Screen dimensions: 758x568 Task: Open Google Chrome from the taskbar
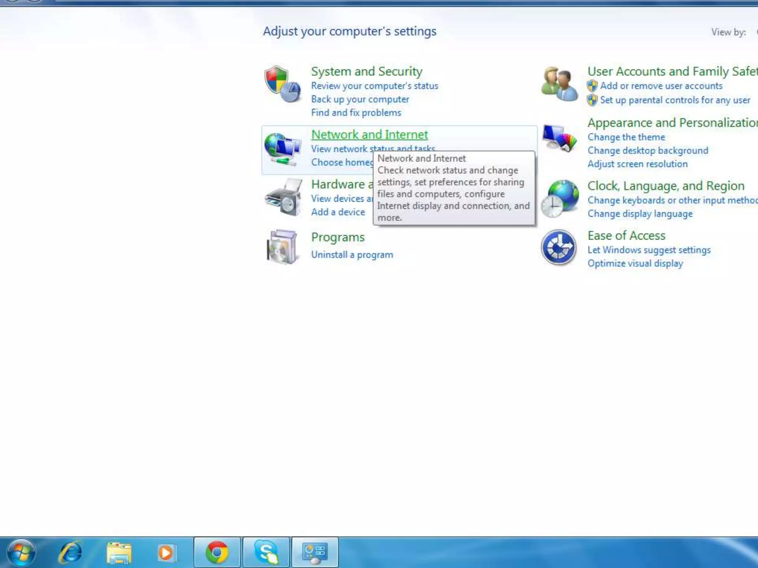(217, 552)
